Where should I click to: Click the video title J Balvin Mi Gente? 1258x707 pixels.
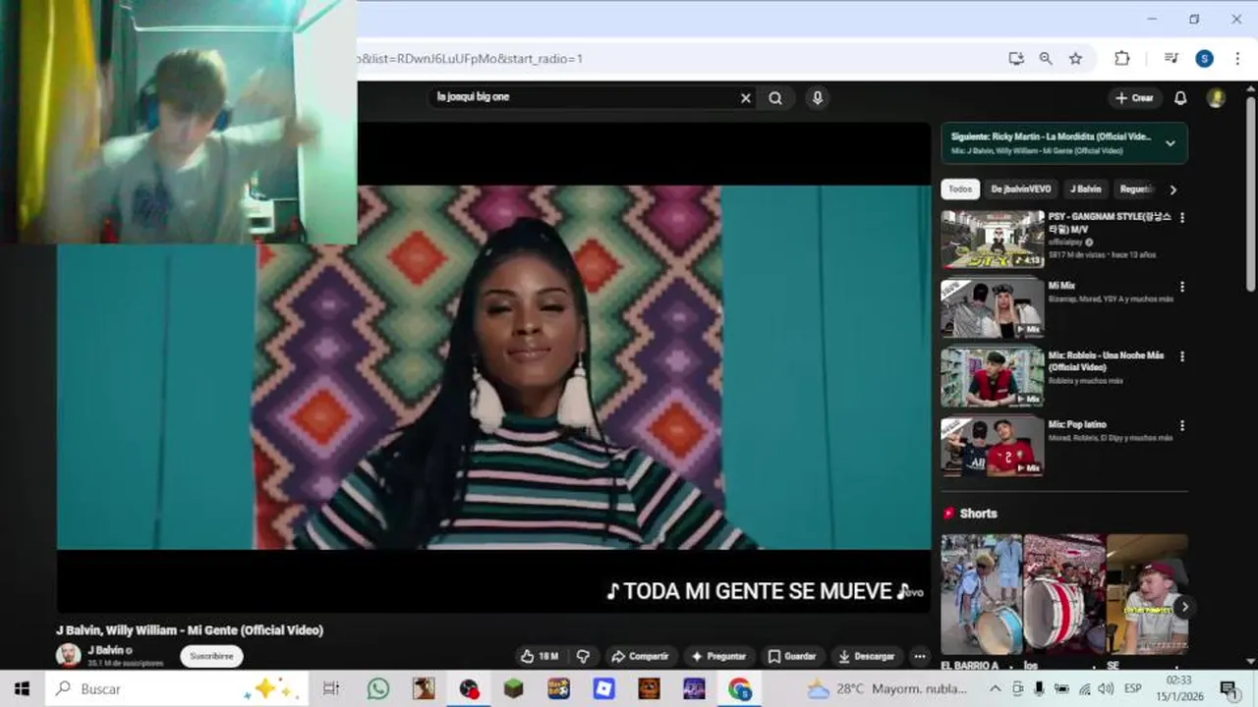(190, 630)
